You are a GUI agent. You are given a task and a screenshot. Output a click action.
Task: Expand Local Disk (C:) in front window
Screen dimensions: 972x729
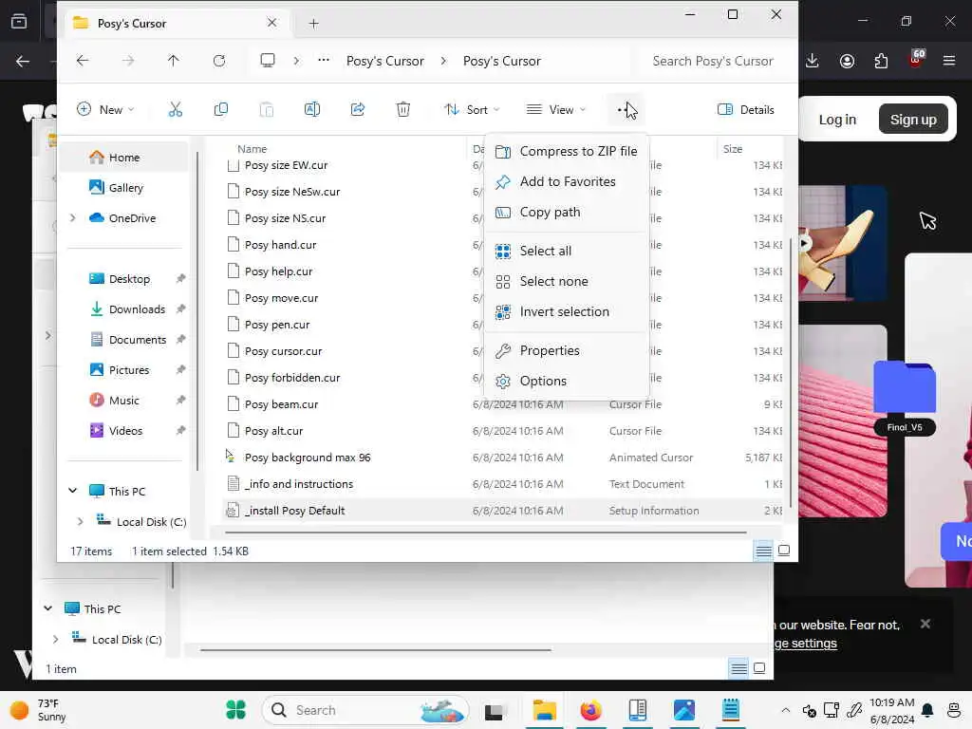point(80,522)
